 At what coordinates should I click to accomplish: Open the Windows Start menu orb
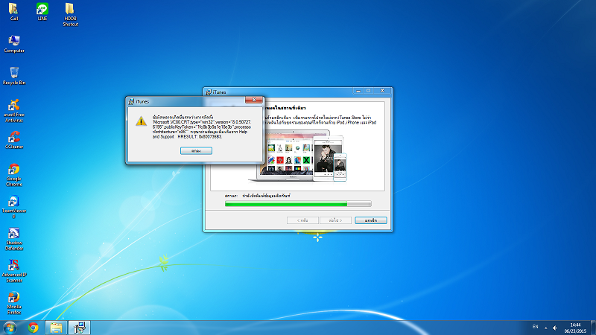coord(10,328)
